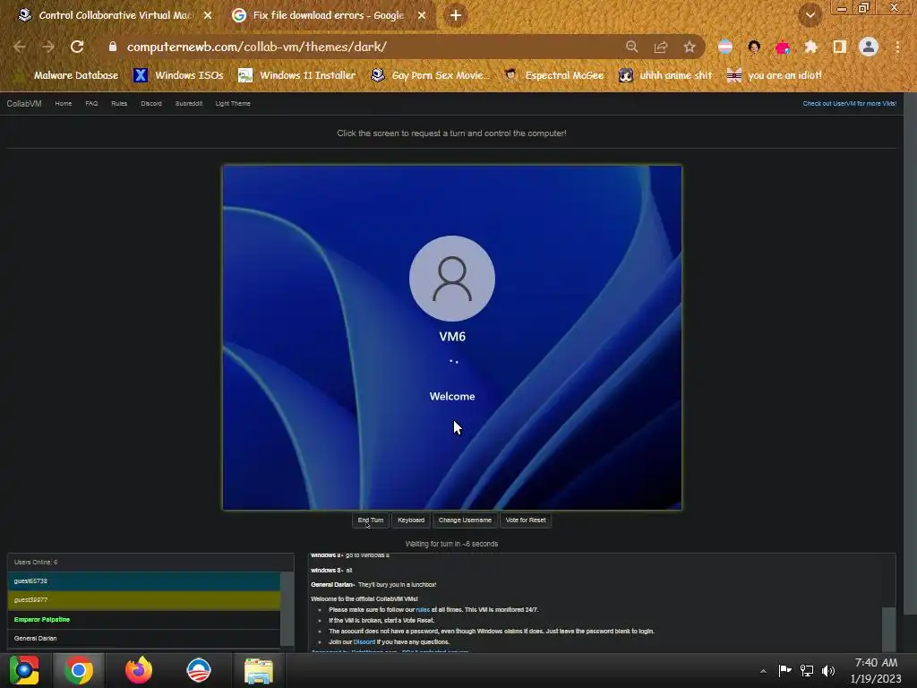Select user guest39977 in users list

144,600
